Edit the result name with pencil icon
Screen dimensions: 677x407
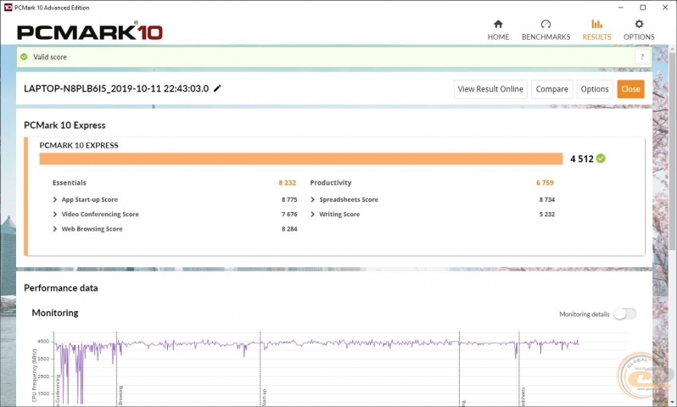click(x=217, y=88)
